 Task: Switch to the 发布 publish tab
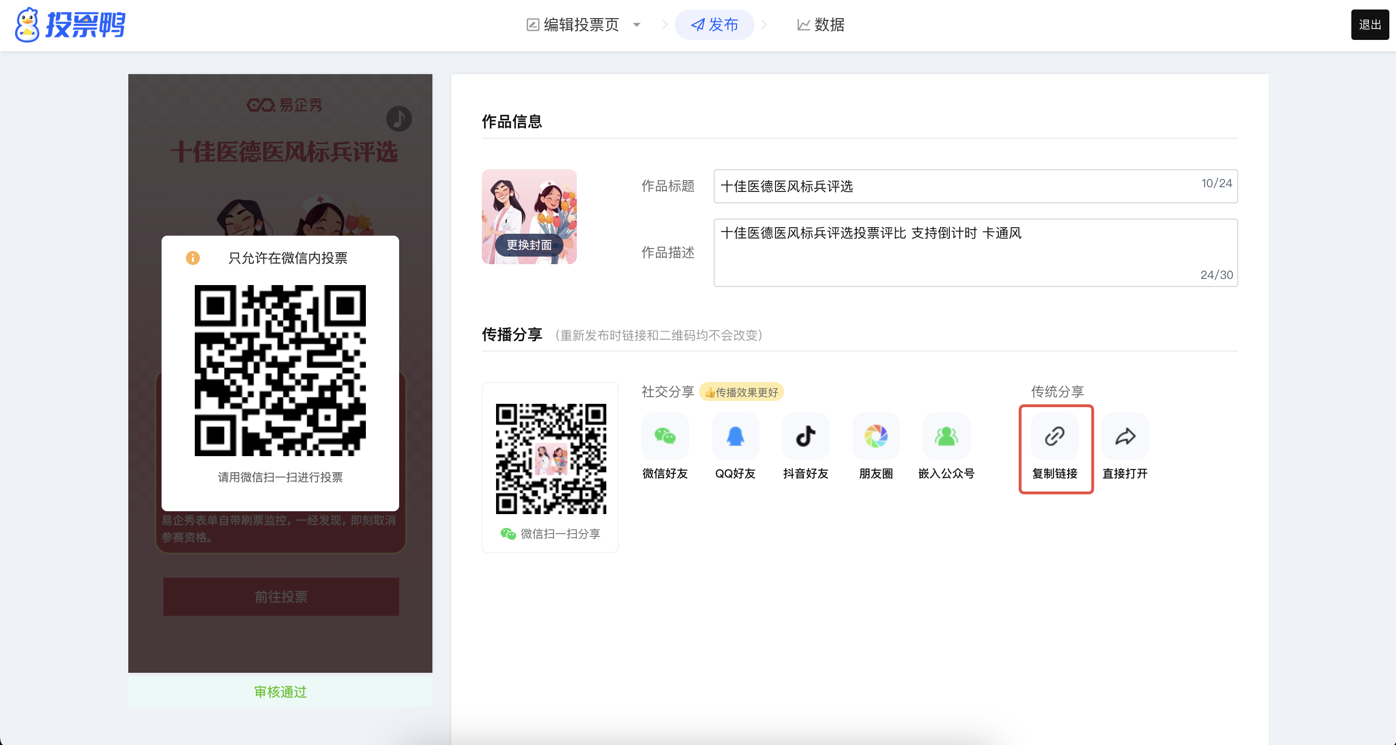pyautogui.click(x=714, y=25)
